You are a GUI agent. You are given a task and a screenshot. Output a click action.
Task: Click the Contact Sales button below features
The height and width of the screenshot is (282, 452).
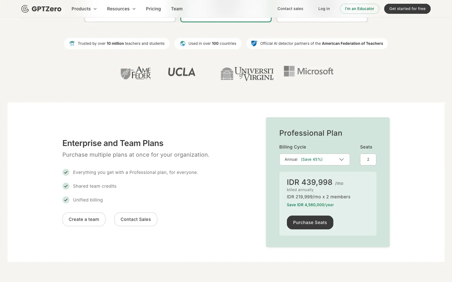(x=136, y=219)
